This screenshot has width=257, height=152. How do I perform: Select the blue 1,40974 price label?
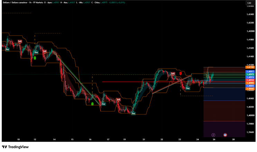coord(250,77)
